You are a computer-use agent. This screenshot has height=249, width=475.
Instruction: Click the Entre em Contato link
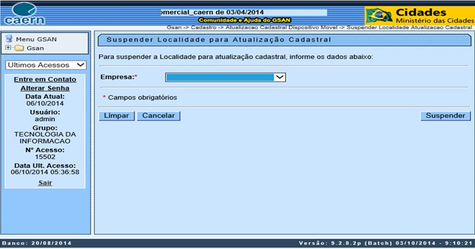(x=45, y=80)
